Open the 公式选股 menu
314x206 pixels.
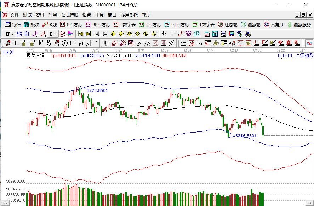pos(70,15)
